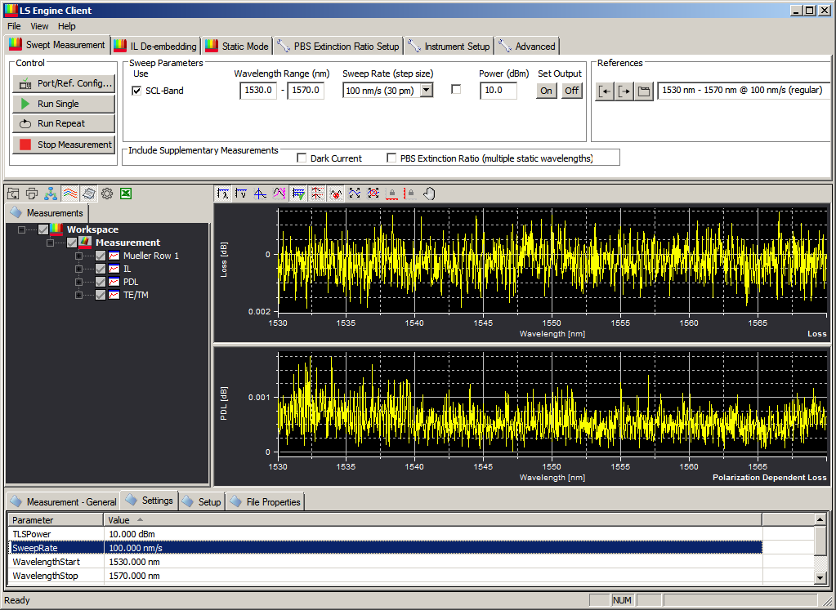Click the Power (dBm) input field

click(x=498, y=91)
